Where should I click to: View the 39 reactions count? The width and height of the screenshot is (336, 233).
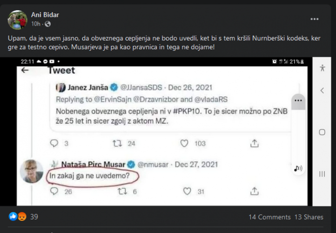pos(34,217)
